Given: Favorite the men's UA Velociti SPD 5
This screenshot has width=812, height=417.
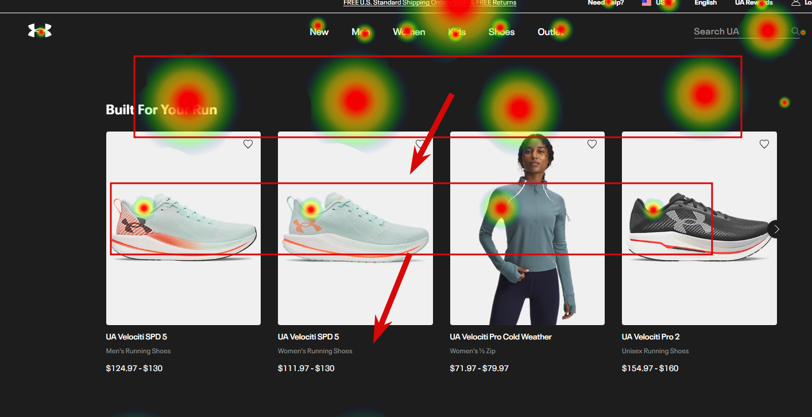Looking at the screenshot, I should 248,144.
